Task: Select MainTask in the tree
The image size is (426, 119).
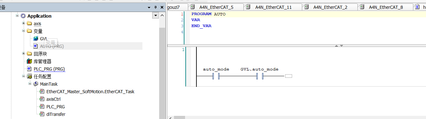Action: pyautogui.click(x=49, y=84)
